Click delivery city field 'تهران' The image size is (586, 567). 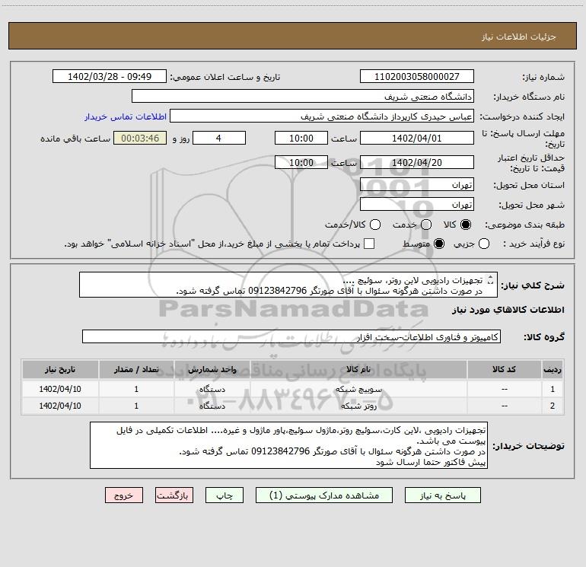(417, 205)
